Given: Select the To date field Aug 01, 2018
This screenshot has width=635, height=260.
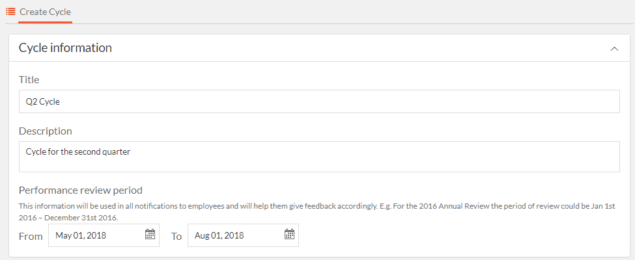Looking at the screenshot, I should pos(243,235).
